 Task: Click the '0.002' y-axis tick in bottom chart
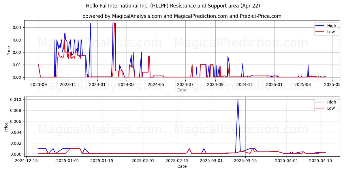pyautogui.click(x=16, y=143)
